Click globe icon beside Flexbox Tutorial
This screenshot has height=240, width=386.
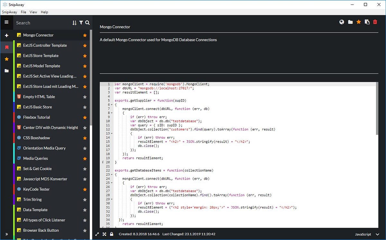click(19, 117)
